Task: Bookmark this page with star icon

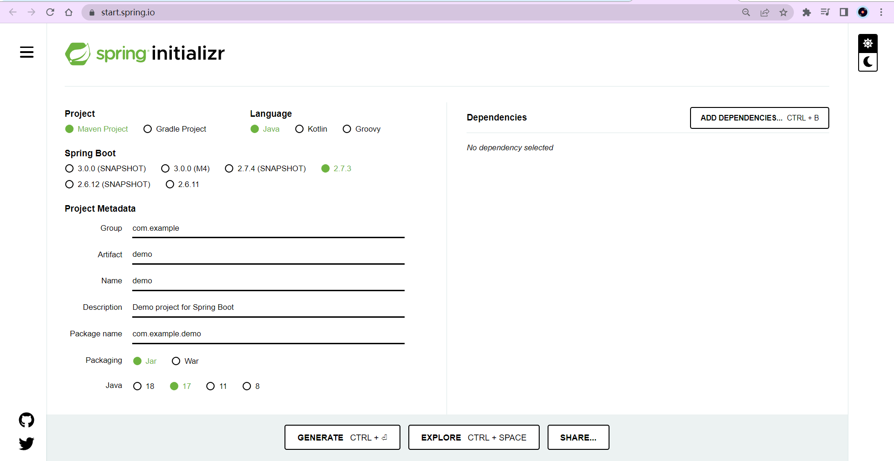Action: tap(783, 13)
